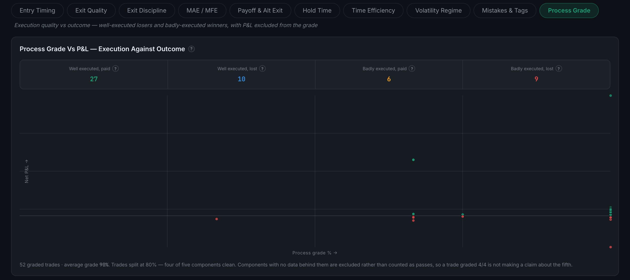Open the Volatility Regime tab
This screenshot has height=280, width=630.
[x=439, y=11]
